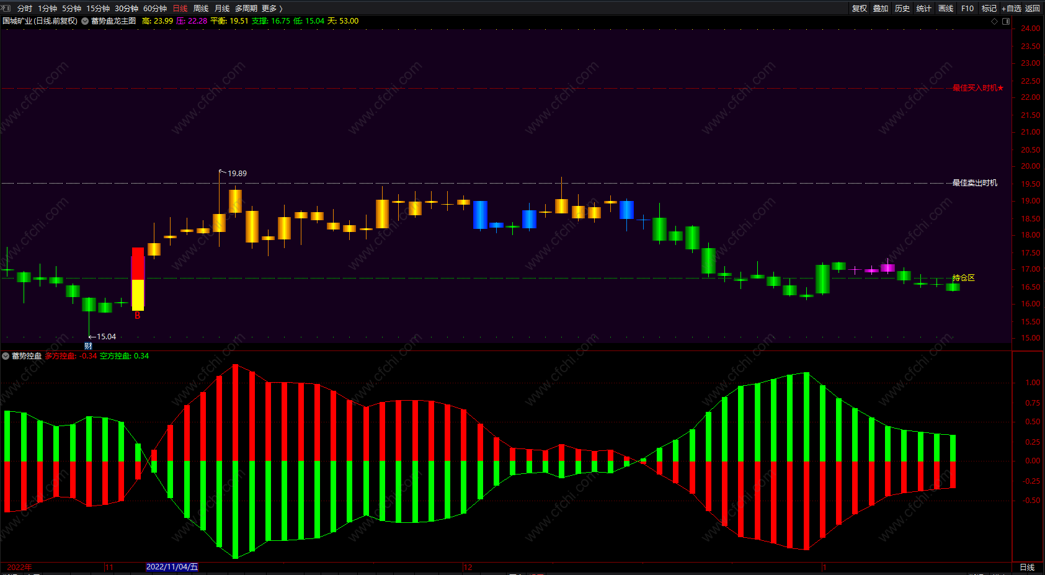1045x575 pixels.
Task: Select the 1分钟 period tab
Action: 48,9
